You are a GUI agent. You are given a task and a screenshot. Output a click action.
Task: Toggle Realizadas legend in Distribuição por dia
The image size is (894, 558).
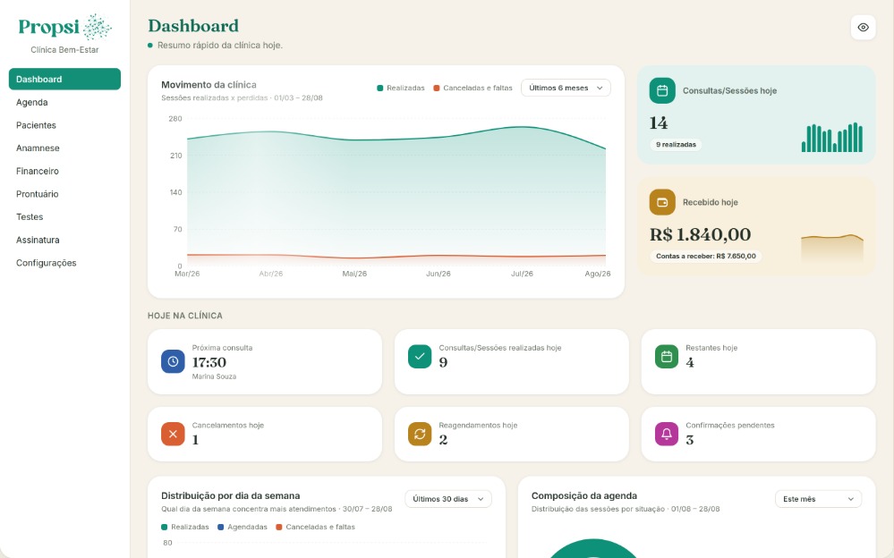(x=185, y=527)
